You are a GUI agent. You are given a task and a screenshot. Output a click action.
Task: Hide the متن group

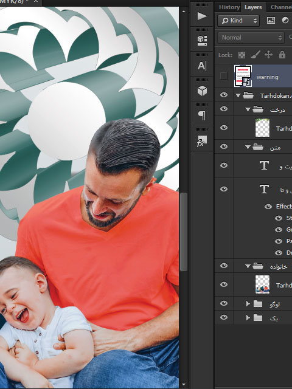(x=224, y=146)
